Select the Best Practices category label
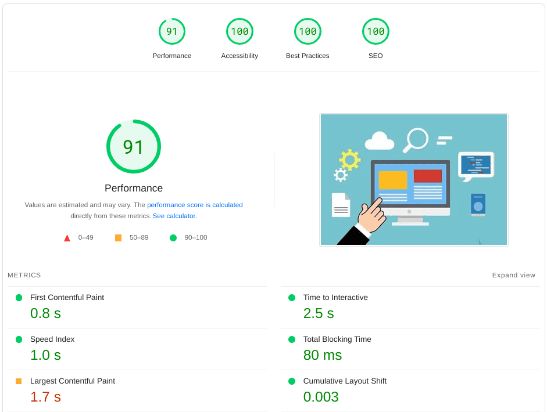Viewport: 547px width, 412px height. (x=308, y=56)
